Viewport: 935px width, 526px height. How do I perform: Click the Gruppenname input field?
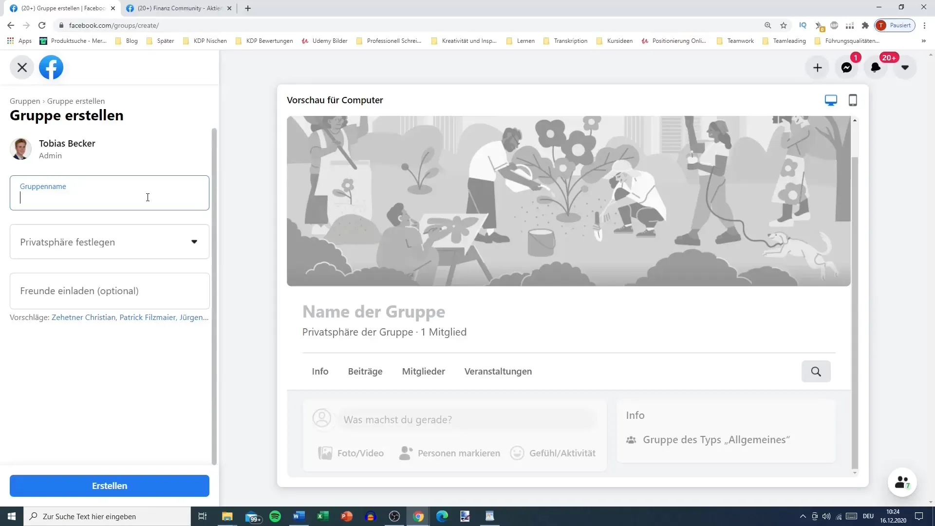point(110,193)
